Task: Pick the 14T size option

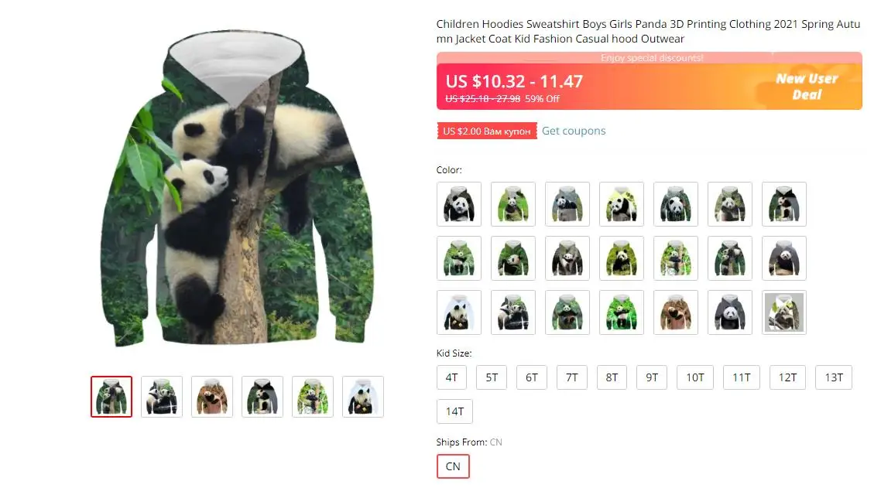Action: point(454,411)
